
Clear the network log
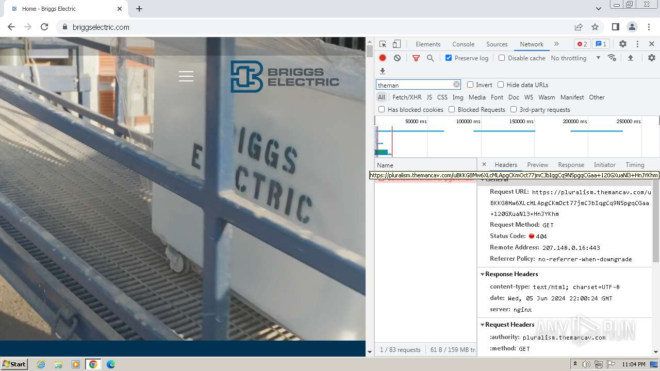click(x=397, y=58)
